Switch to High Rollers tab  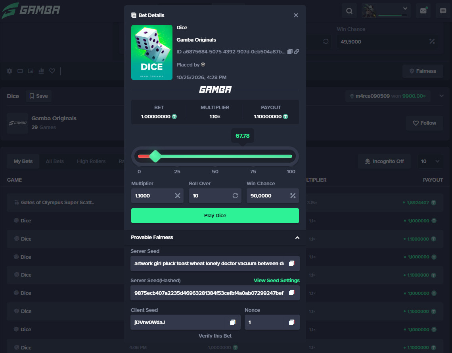point(91,161)
